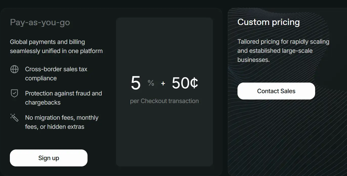The height and width of the screenshot is (176, 347).
Task: Click the magic wand icon
Action: pyautogui.click(x=14, y=118)
